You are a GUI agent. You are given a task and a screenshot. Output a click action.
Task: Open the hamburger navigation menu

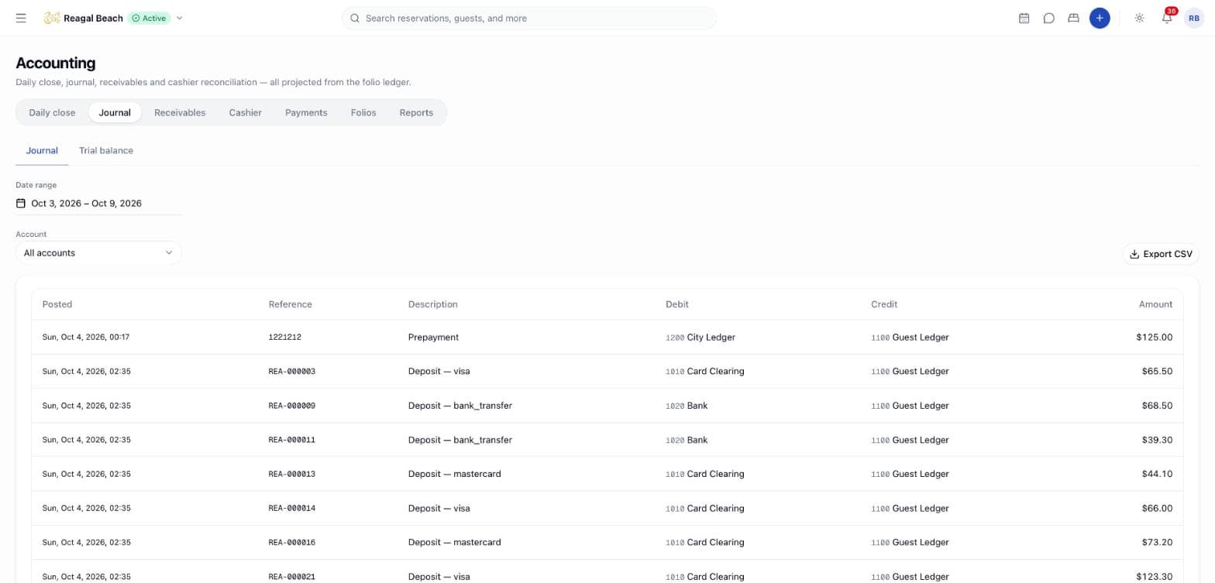(21, 18)
